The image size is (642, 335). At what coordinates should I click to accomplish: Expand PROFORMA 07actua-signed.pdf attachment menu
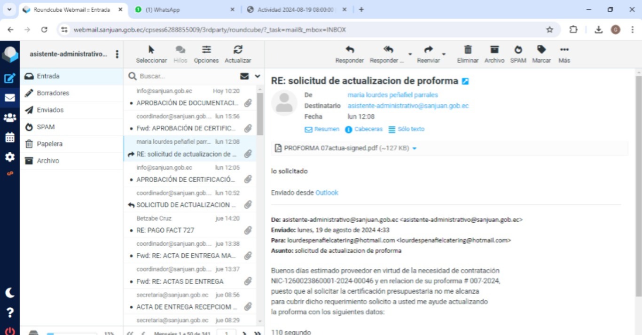point(415,148)
